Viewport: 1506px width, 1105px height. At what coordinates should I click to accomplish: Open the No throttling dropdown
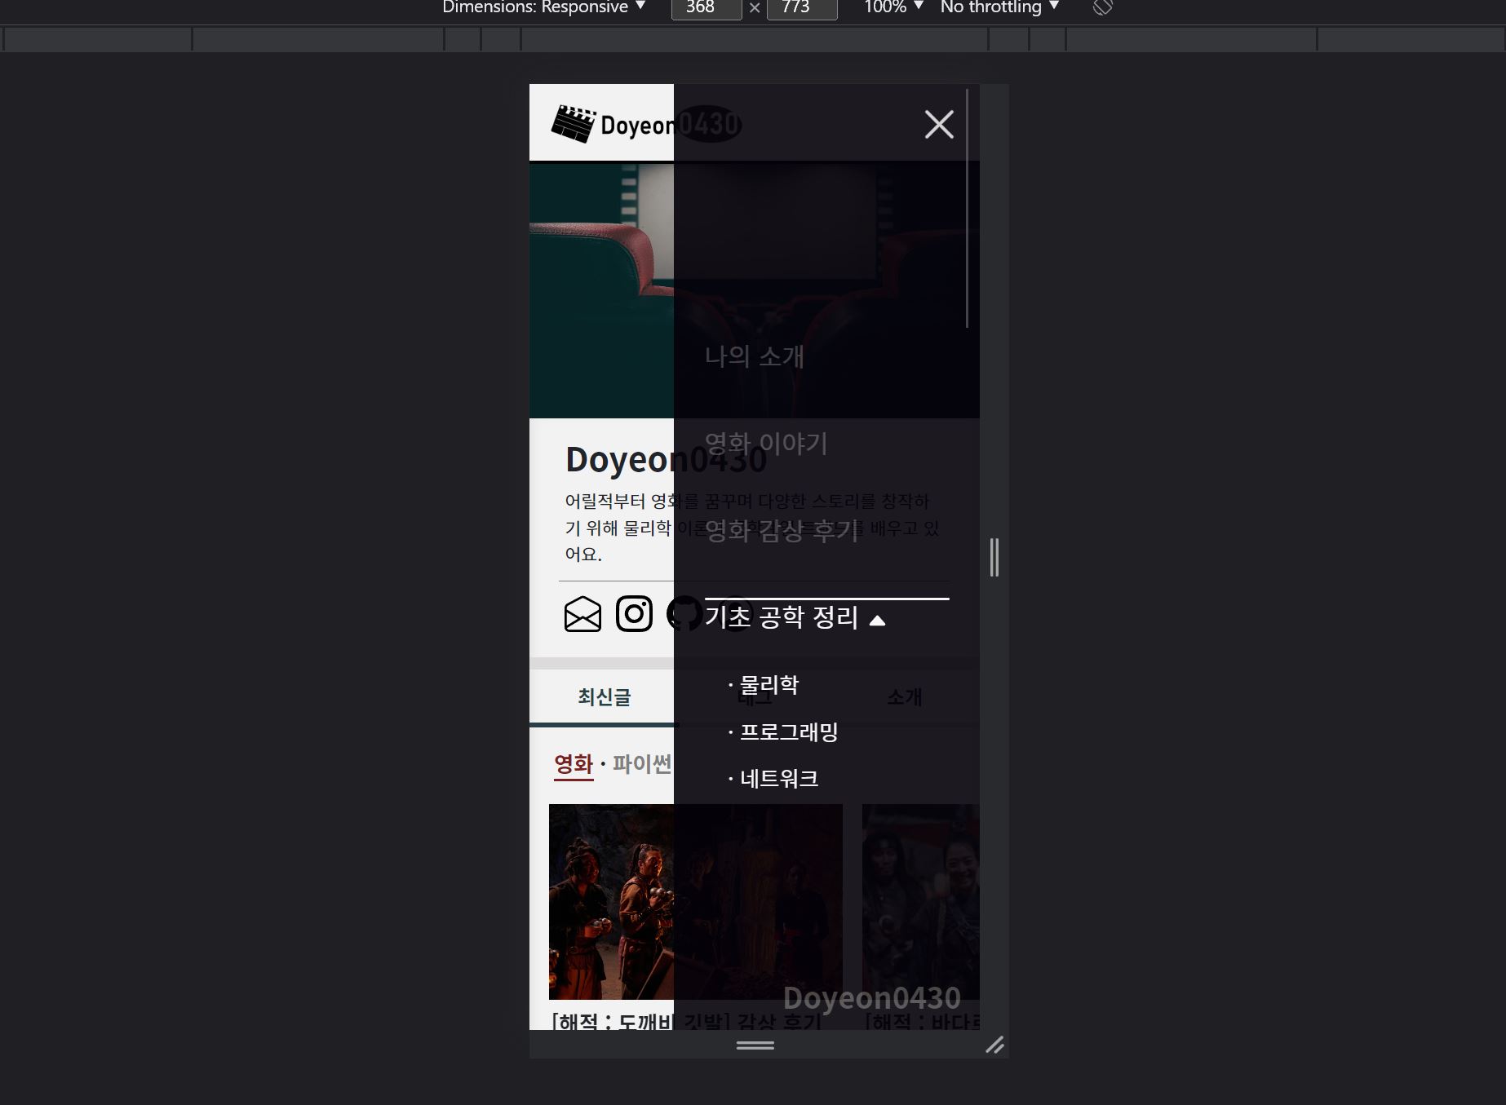[x=999, y=7]
